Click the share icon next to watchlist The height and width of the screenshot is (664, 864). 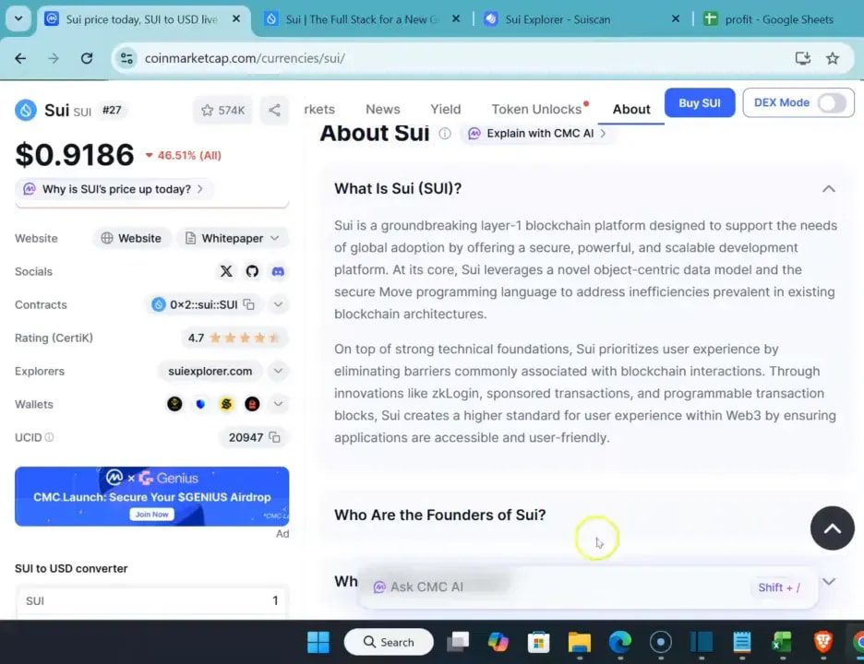274,110
